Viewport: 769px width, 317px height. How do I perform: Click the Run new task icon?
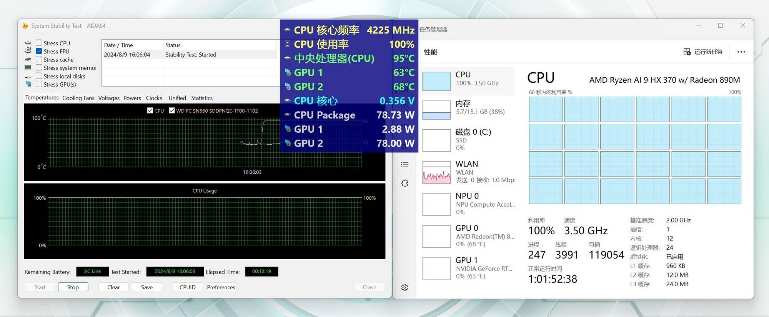point(687,52)
